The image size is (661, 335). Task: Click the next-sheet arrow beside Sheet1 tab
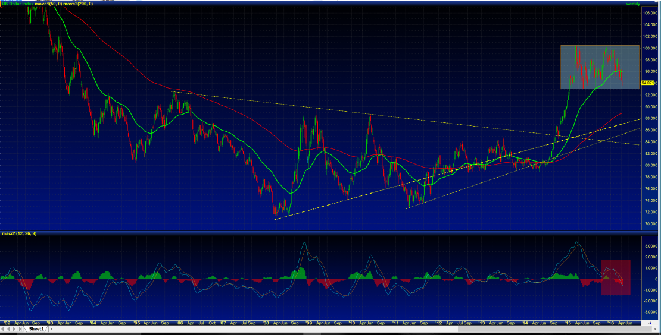[x=15, y=328]
